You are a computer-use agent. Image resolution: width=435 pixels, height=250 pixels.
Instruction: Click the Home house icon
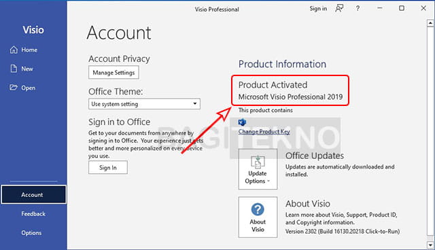[14, 50]
